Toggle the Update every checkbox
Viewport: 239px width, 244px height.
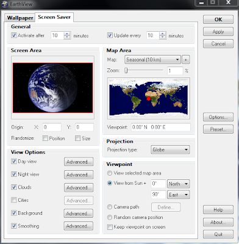pyautogui.click(x=110, y=35)
